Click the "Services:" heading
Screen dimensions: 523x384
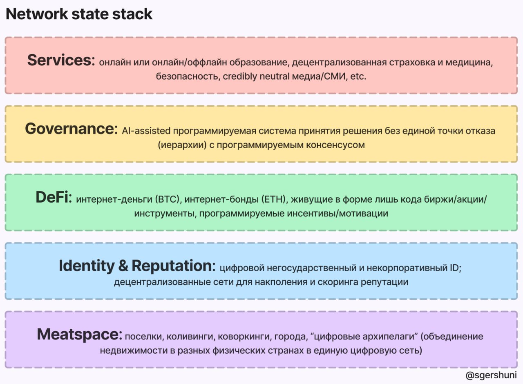click(61, 60)
